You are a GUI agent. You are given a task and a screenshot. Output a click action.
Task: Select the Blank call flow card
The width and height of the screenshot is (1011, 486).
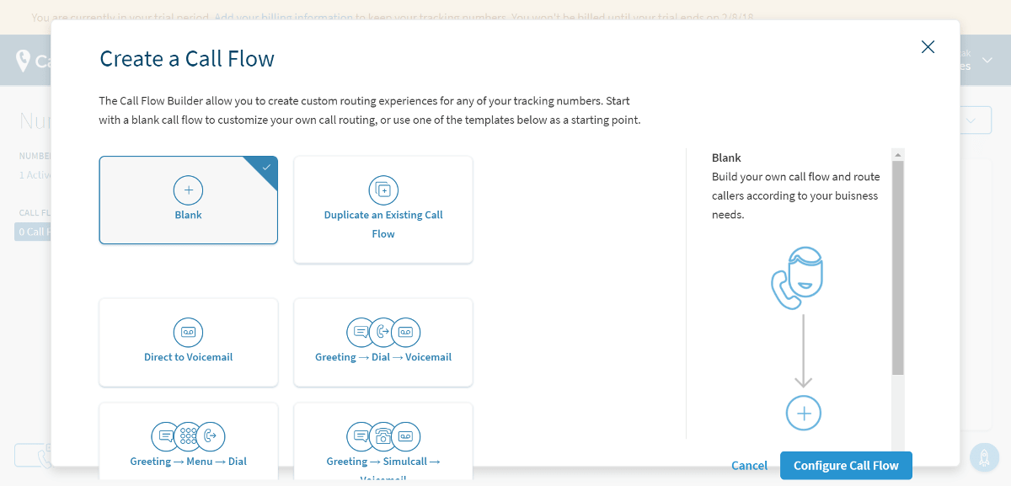[189, 200]
